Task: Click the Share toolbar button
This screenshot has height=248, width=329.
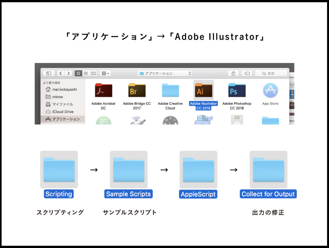Action: tap(233, 74)
